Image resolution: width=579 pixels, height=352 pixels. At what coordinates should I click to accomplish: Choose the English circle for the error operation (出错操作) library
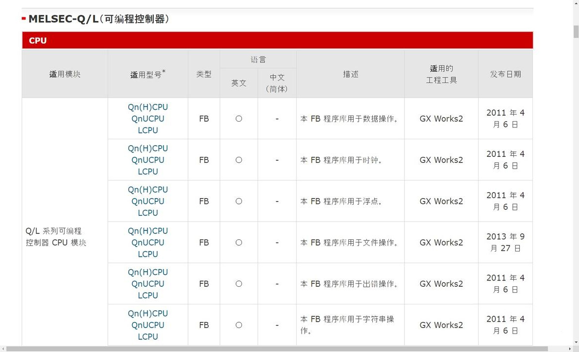pos(239,283)
